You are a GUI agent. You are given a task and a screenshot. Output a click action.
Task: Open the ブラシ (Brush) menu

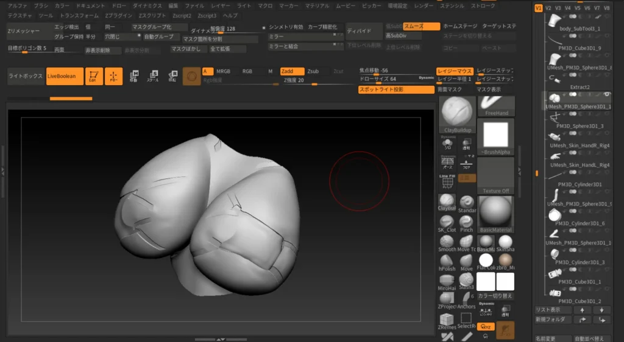click(x=41, y=5)
